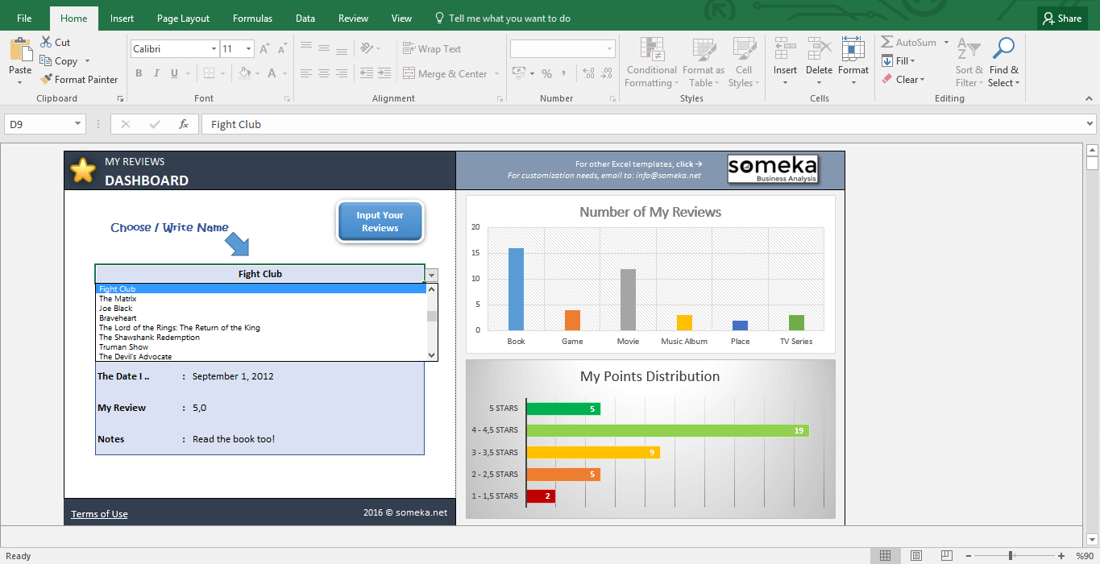Viewport: 1100px width, 564px height.
Task: Toggle Align Left for cell text
Action: (306, 73)
